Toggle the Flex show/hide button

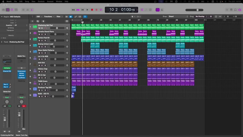(x=80, y=16)
